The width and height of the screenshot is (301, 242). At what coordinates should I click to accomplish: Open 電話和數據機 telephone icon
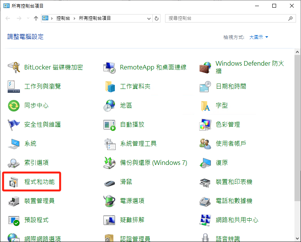click(x=205, y=202)
